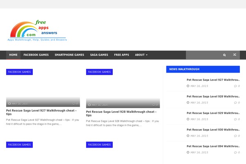This screenshot has height=164, width=246.
Task: Click comment icon under sidebar Level 929
Action: click(x=235, y=119)
